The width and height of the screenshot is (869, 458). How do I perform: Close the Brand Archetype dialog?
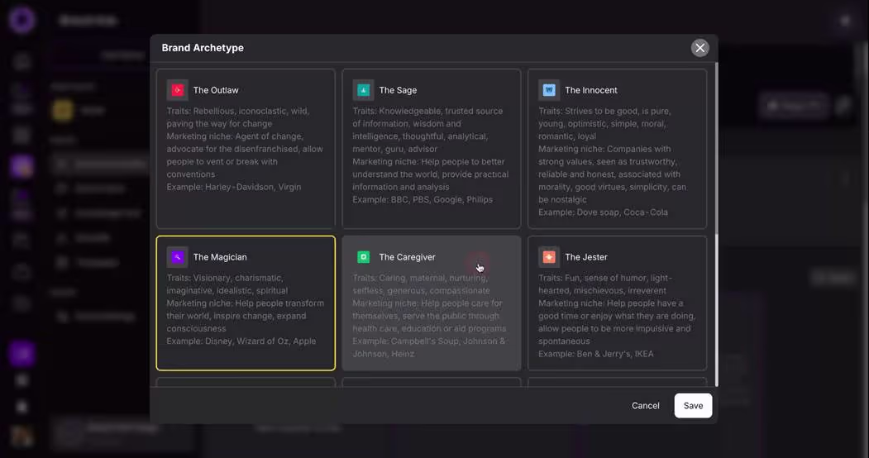point(700,48)
